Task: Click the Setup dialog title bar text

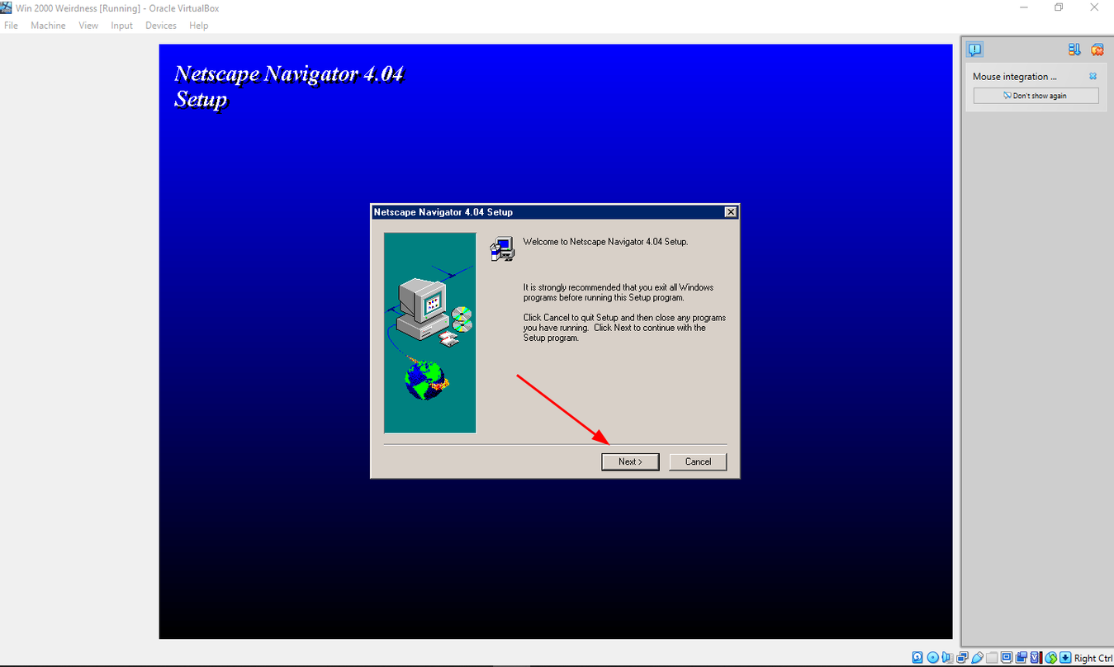Action: click(443, 212)
